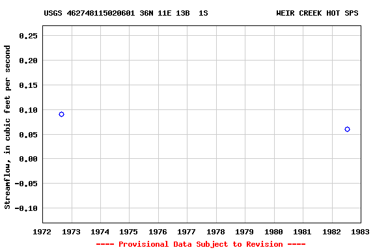Click the x-axis year 1982
Viewport: 375px width, 250px height.
pos(332,232)
